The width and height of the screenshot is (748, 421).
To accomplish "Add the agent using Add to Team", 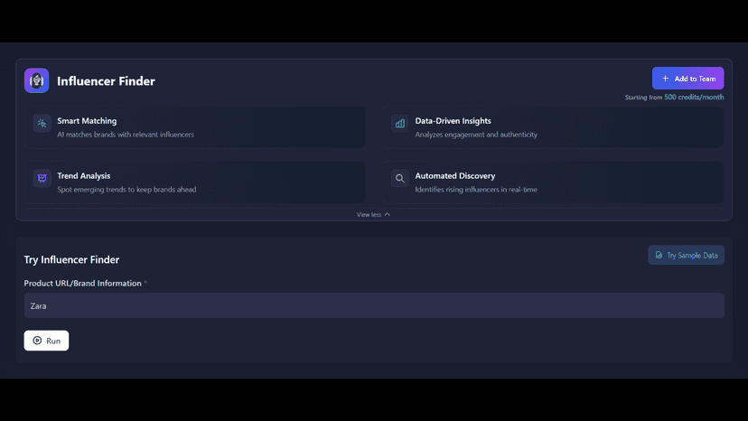I will [x=687, y=79].
